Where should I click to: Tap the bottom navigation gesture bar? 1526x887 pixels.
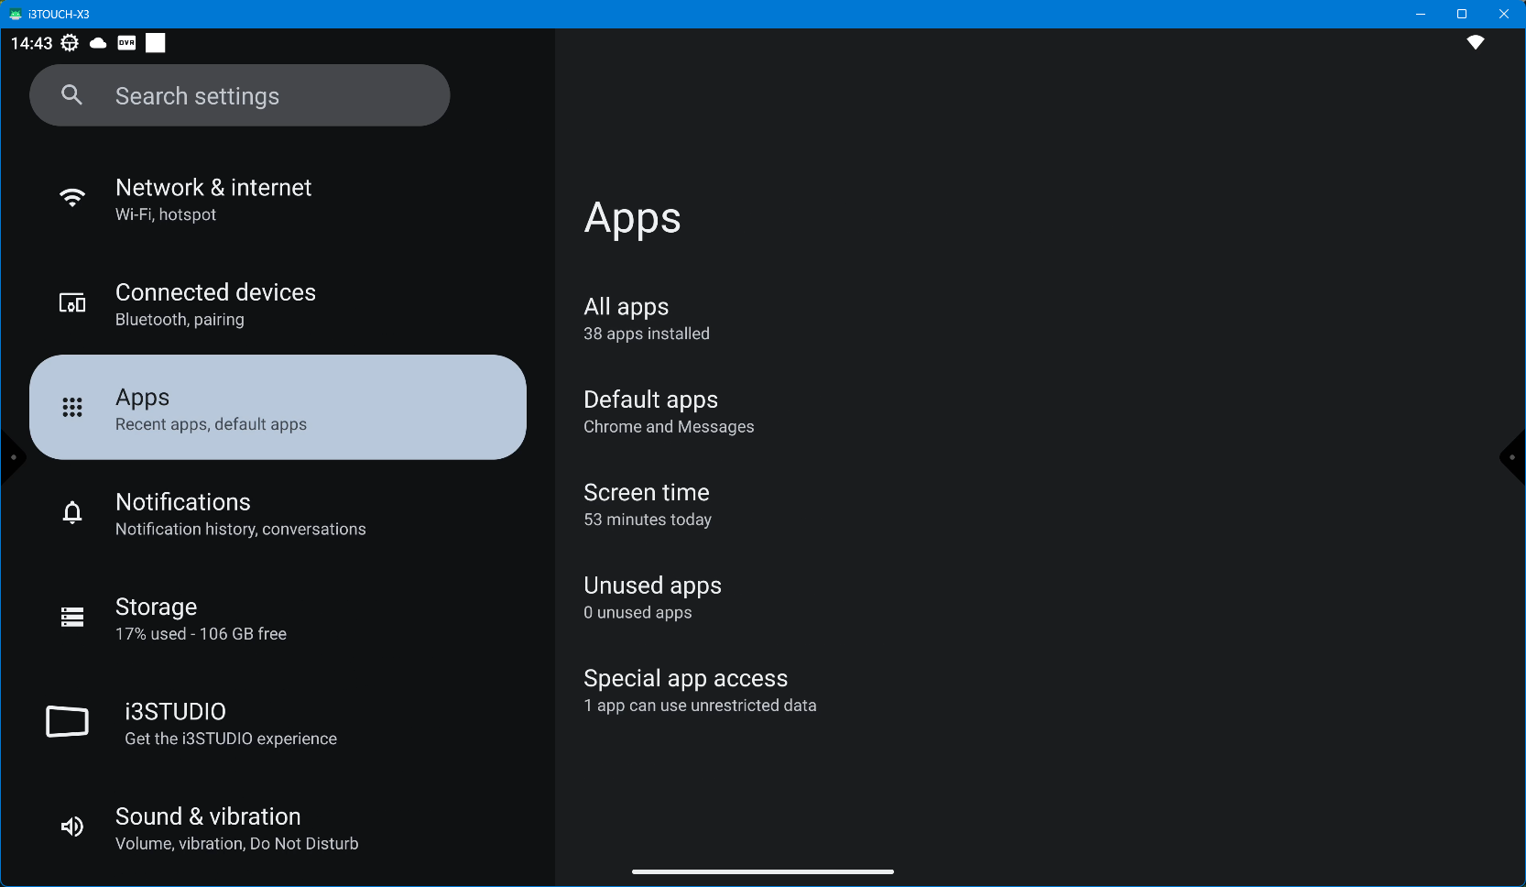tap(762, 871)
